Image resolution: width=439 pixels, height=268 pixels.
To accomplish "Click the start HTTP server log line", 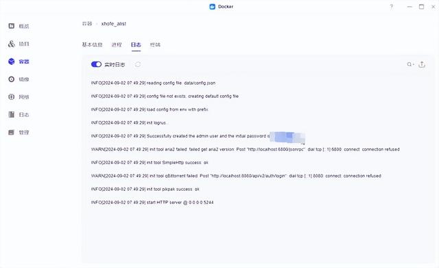I will pyautogui.click(x=152, y=202).
